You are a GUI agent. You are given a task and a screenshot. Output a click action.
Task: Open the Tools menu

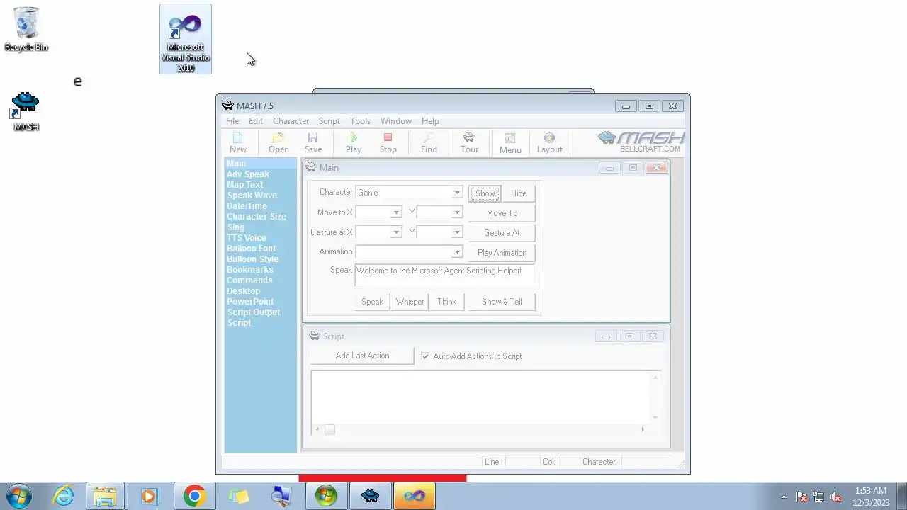tap(360, 121)
